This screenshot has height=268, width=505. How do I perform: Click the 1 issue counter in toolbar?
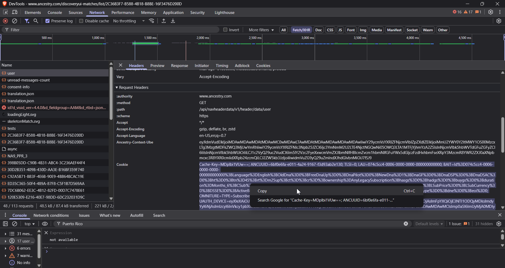tap(478, 12)
